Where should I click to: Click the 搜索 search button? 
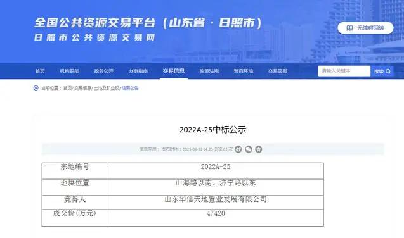382,71
